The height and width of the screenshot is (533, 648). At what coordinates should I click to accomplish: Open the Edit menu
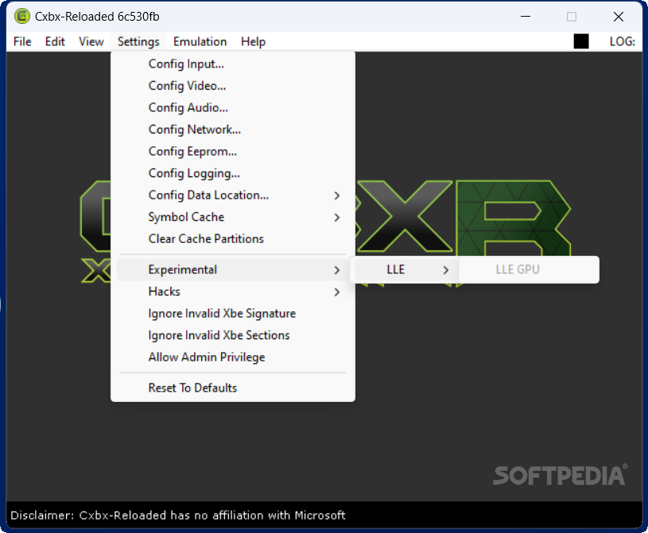pyautogui.click(x=55, y=41)
